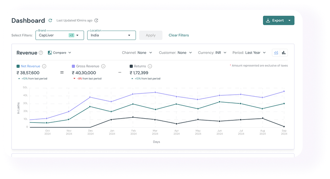Click the Dashboard heading
Screen dimensions: 330x179
pyautogui.click(x=28, y=20)
